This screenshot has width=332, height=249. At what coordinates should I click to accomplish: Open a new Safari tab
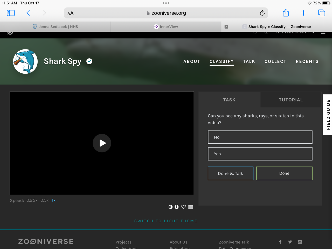pos(303,13)
